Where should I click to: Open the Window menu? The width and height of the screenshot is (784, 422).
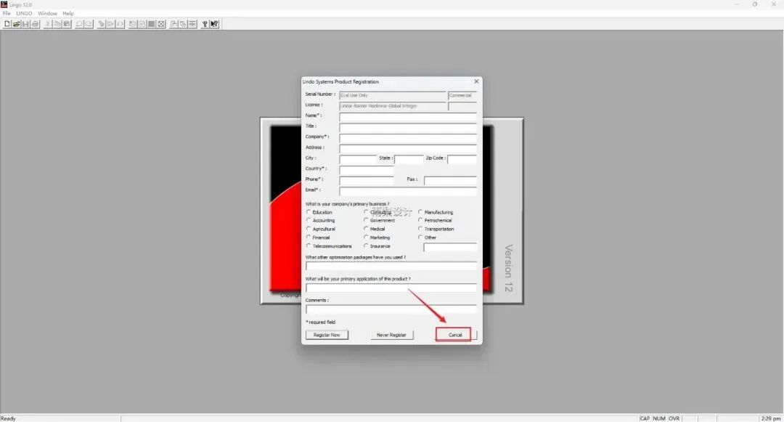coord(47,14)
